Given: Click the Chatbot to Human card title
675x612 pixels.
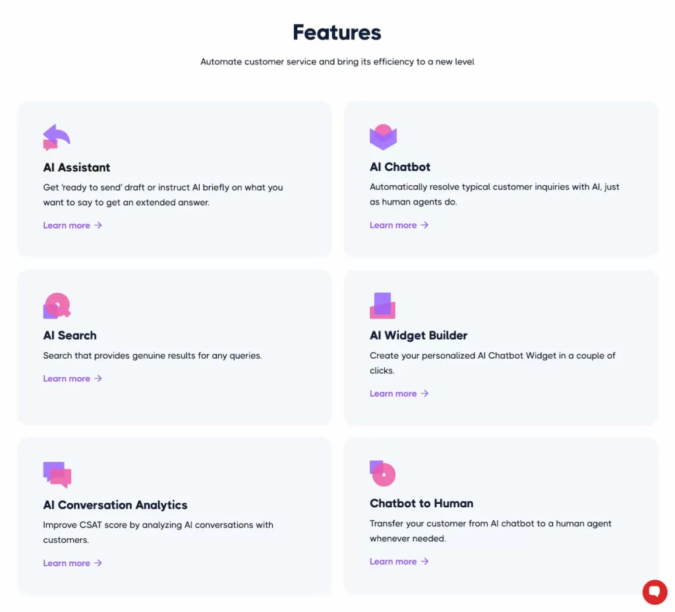Looking at the screenshot, I should (x=421, y=503).
